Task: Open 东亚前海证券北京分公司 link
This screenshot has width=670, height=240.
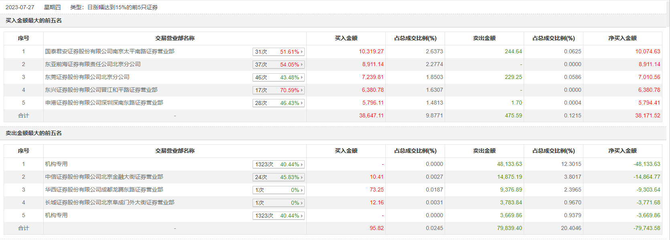Action: coord(93,64)
